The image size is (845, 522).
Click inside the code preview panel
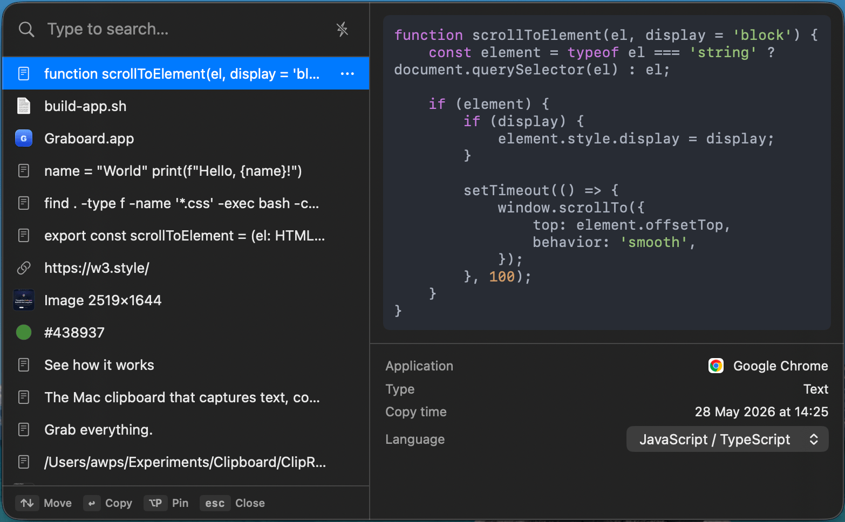coord(607,173)
